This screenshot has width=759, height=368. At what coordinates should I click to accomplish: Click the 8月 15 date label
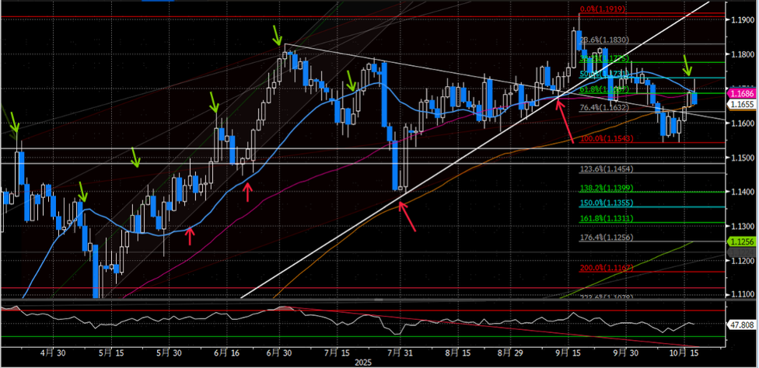coord(457,352)
